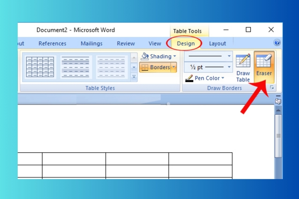Minimize the Word window

point(226,30)
